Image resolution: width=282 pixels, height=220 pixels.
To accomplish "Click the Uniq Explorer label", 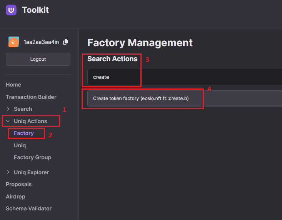I will click(x=31, y=172).
